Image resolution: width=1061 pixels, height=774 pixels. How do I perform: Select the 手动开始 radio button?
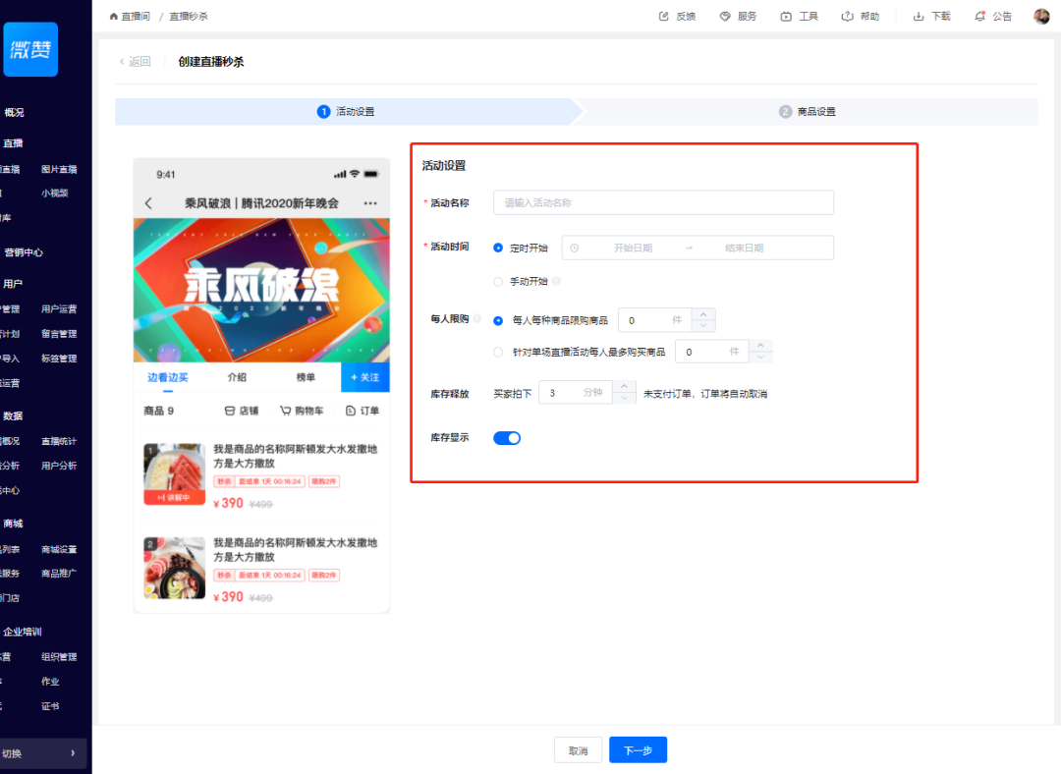coord(498,282)
